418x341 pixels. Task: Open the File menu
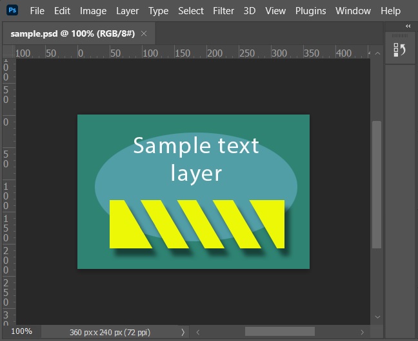37,11
